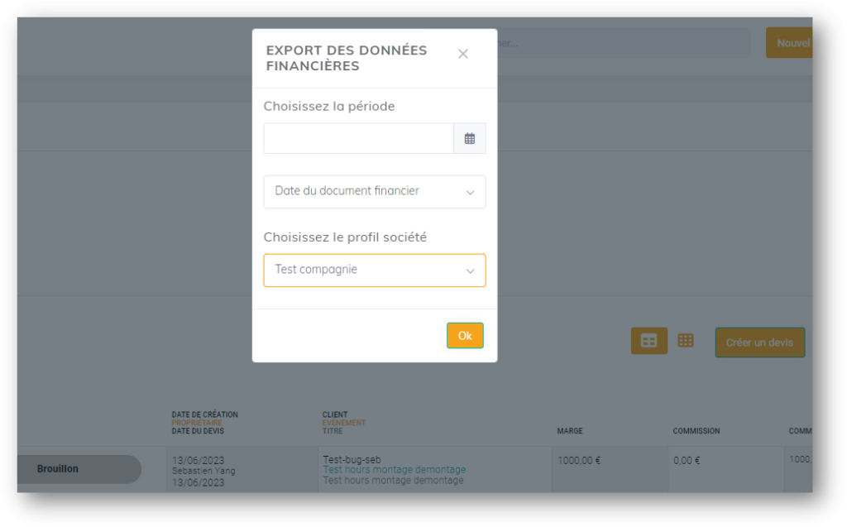
Task: Close the export financial data dialog
Action: click(463, 54)
